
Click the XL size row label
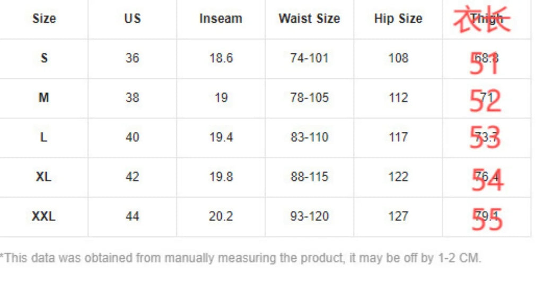44,177
